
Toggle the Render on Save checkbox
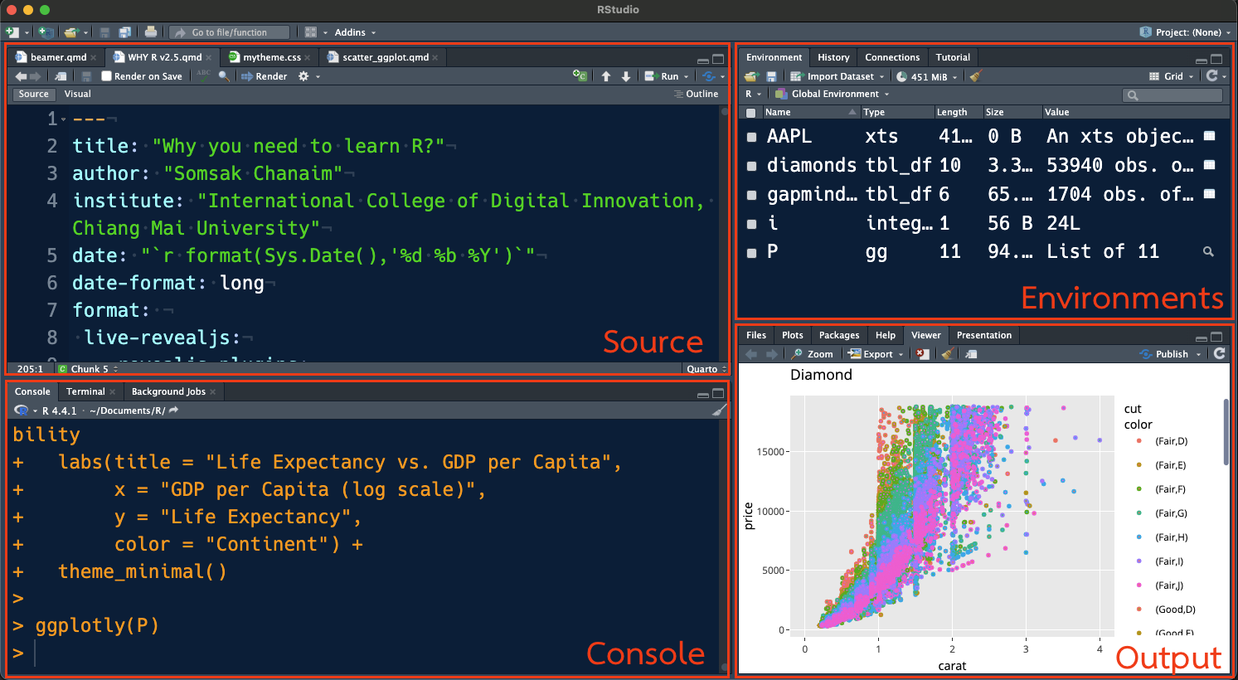[106, 76]
